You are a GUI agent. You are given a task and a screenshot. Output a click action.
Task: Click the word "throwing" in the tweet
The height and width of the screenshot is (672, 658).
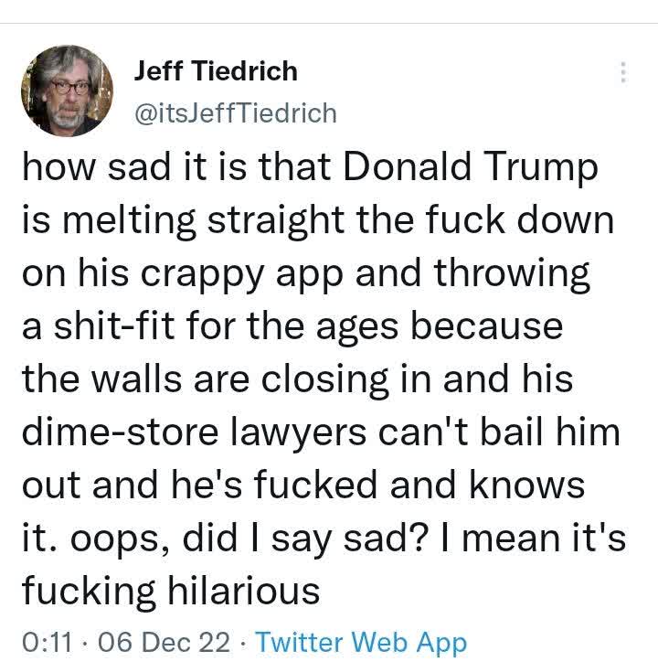(x=512, y=273)
